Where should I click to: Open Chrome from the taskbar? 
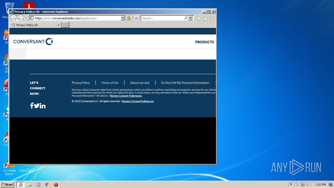click(47, 185)
